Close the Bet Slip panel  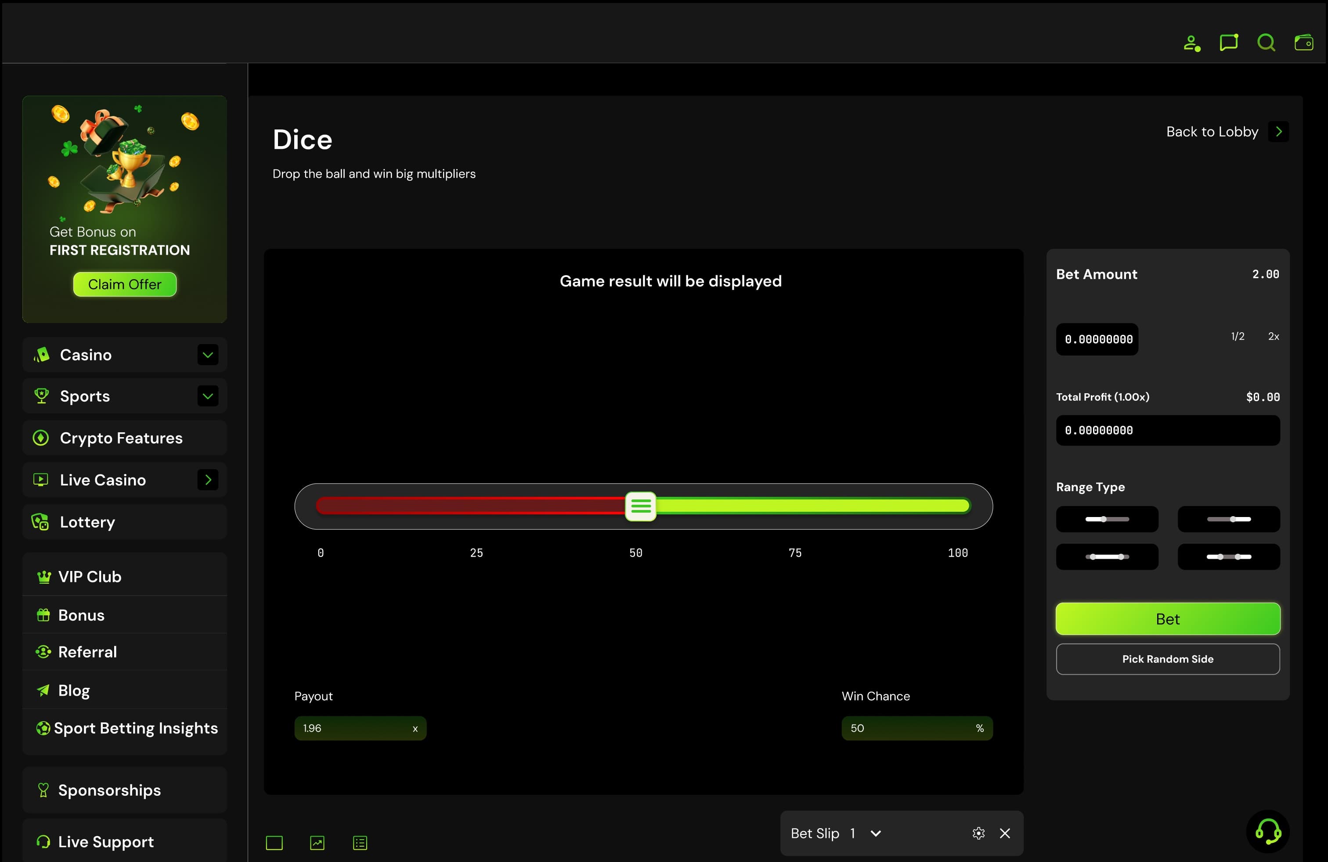(1005, 833)
